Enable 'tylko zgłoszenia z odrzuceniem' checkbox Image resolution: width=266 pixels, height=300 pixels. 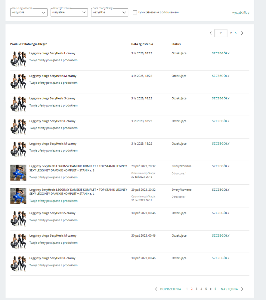[x=135, y=12]
